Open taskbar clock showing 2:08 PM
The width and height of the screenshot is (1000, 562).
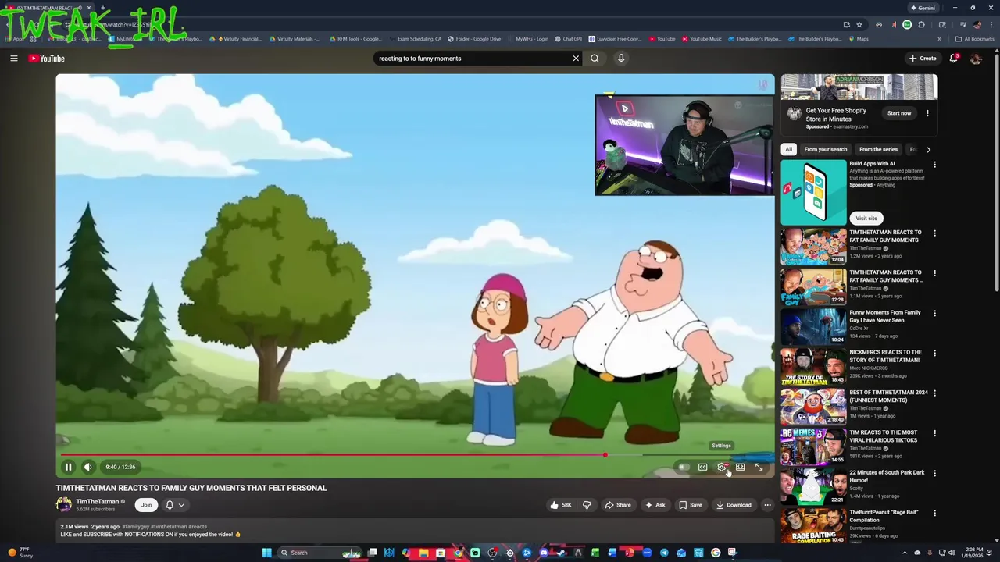point(973,553)
